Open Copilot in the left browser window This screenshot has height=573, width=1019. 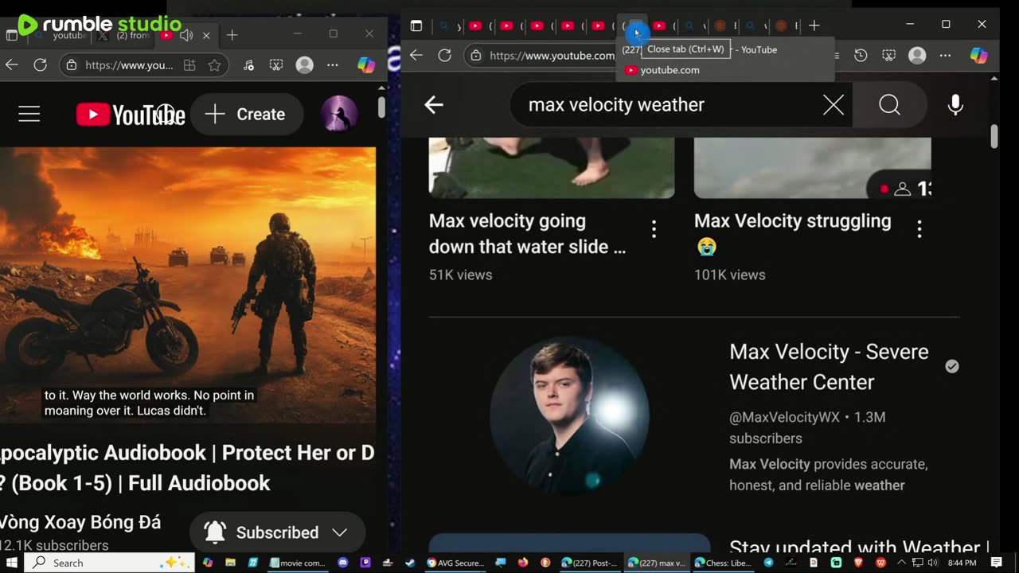click(366, 65)
